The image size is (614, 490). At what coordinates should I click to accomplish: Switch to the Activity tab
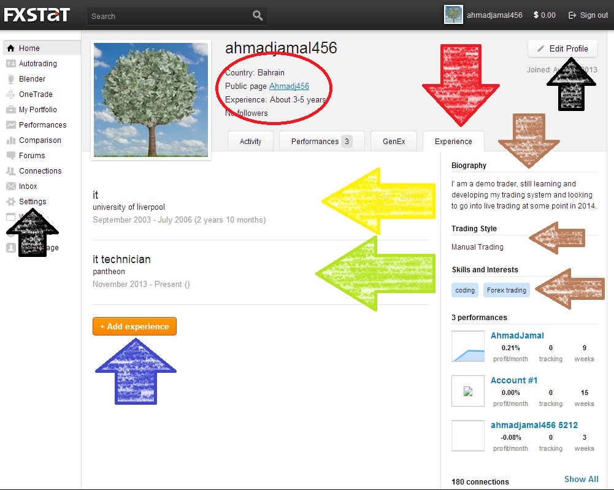[250, 142]
